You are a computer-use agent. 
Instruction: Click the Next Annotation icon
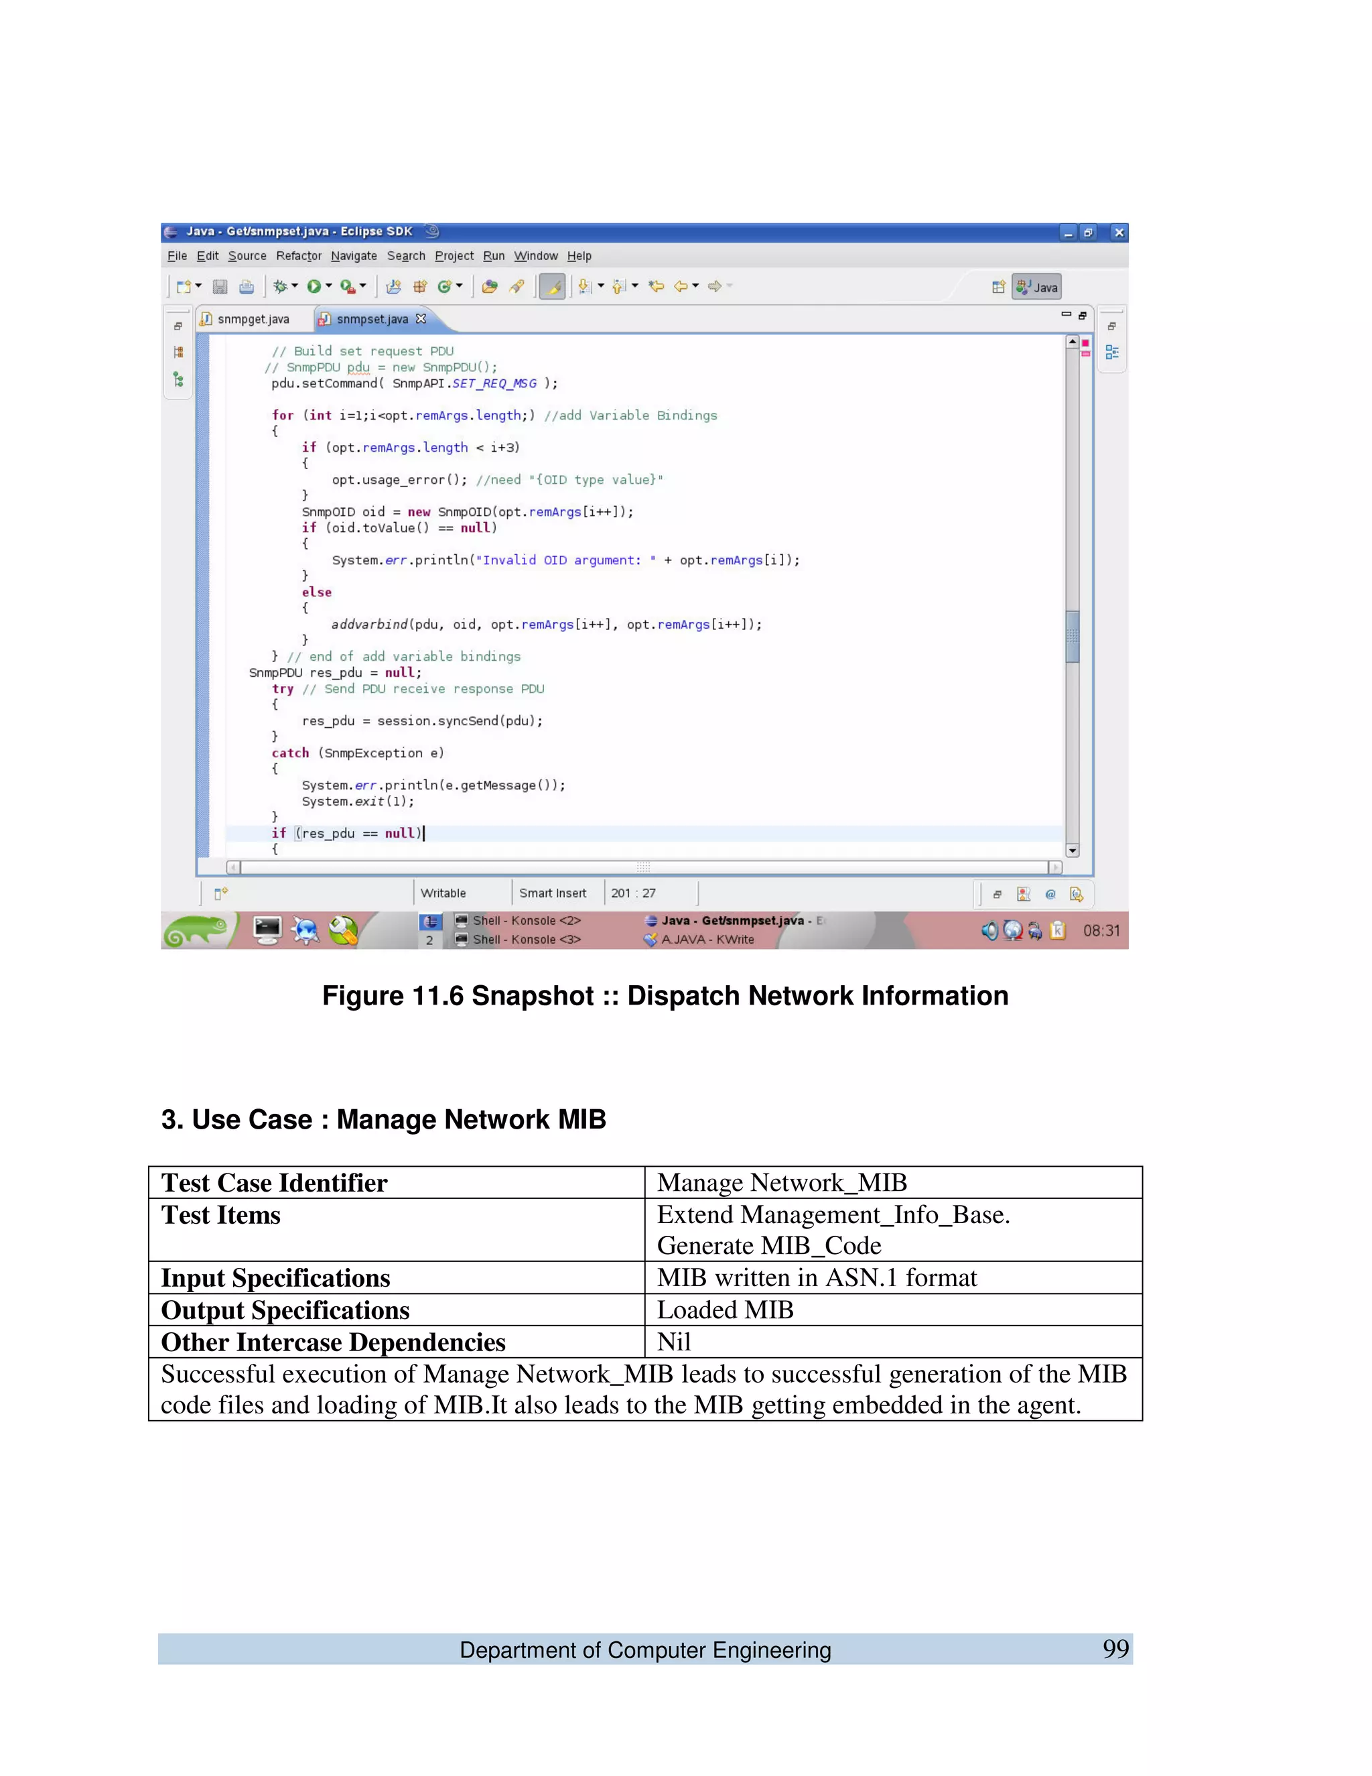[x=584, y=286]
